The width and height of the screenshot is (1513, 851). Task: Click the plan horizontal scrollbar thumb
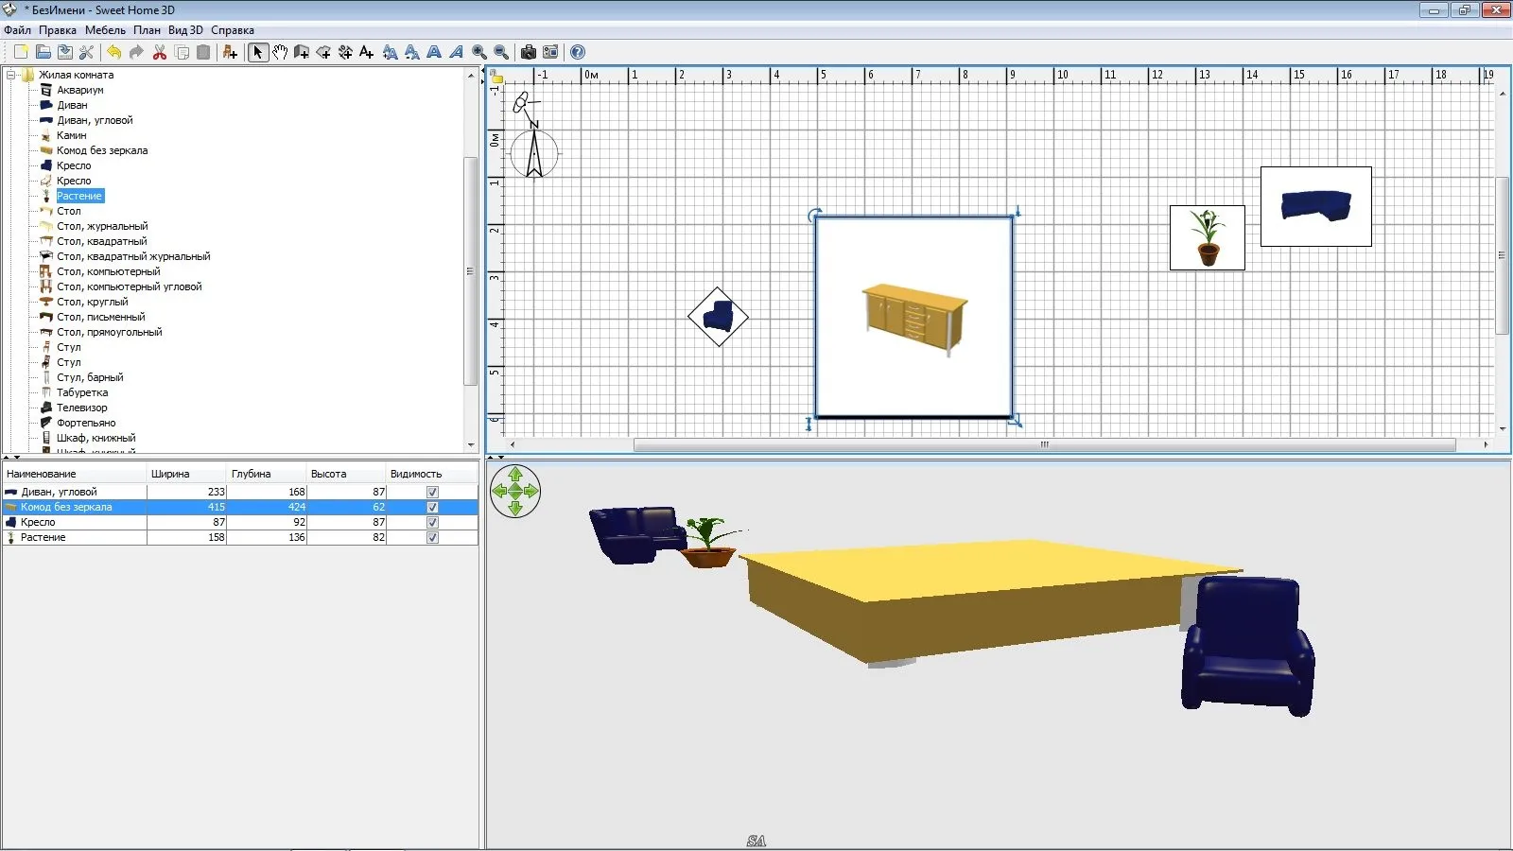(1044, 444)
